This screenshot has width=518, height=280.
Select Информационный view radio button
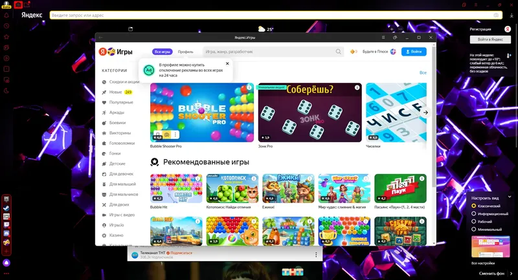point(474,213)
